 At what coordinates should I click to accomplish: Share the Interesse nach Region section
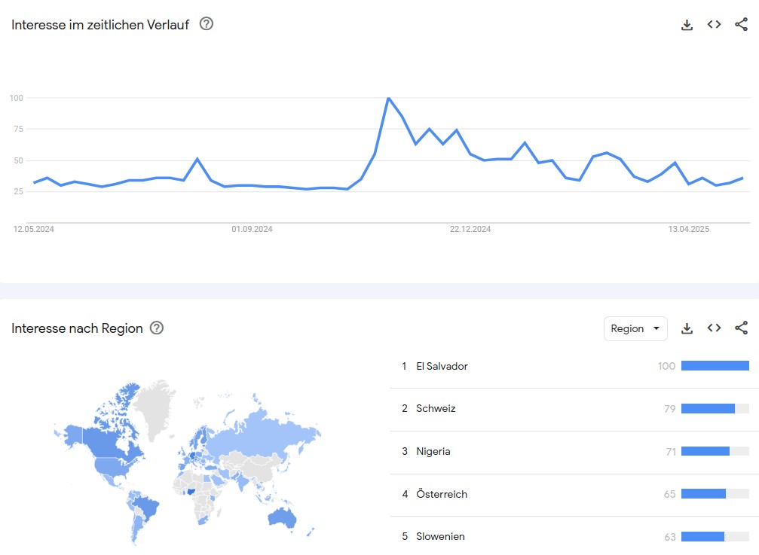[x=741, y=328]
